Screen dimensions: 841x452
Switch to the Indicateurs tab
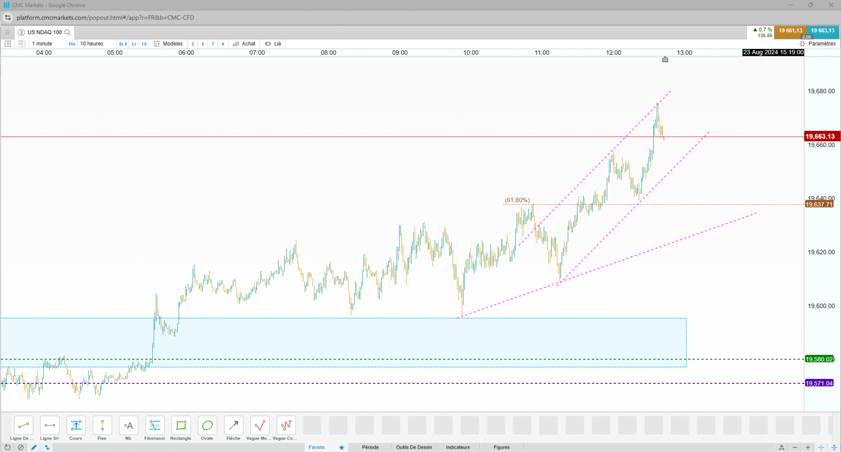[x=458, y=447]
